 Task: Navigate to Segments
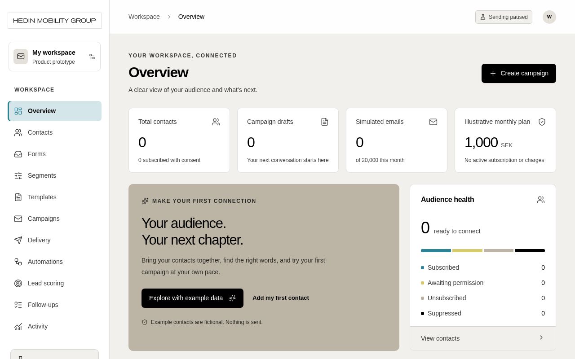(x=54, y=175)
